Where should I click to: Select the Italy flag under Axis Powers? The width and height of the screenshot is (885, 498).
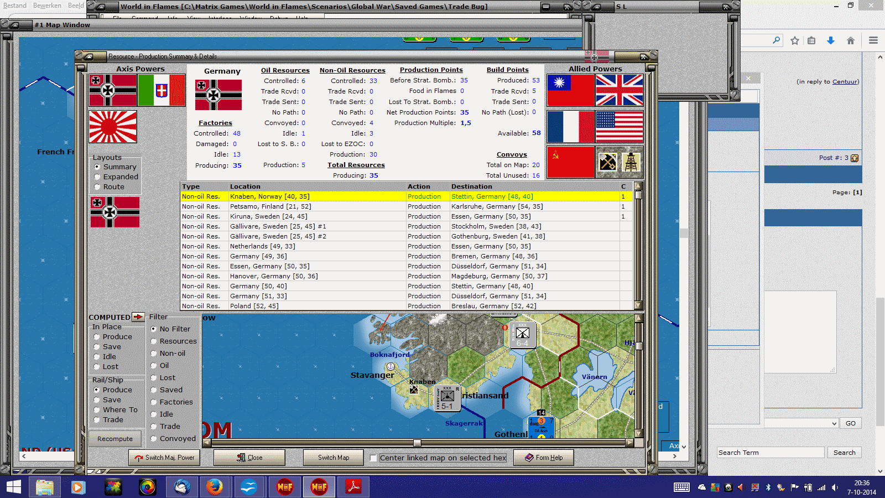[x=162, y=90]
